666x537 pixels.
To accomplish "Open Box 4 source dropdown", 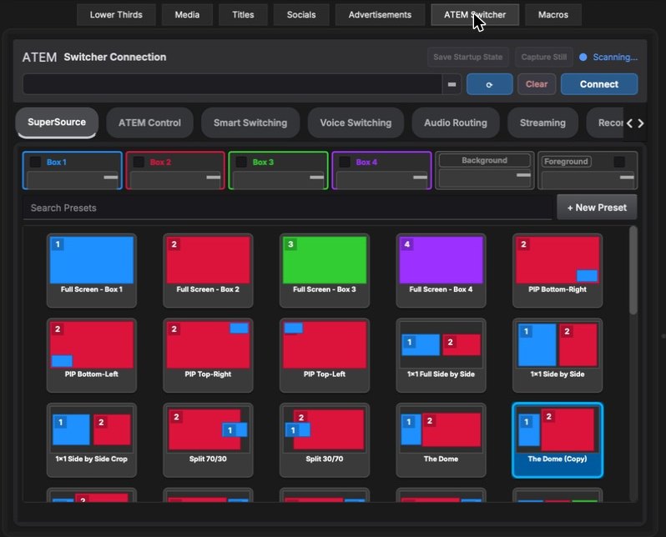I will pyautogui.click(x=382, y=179).
